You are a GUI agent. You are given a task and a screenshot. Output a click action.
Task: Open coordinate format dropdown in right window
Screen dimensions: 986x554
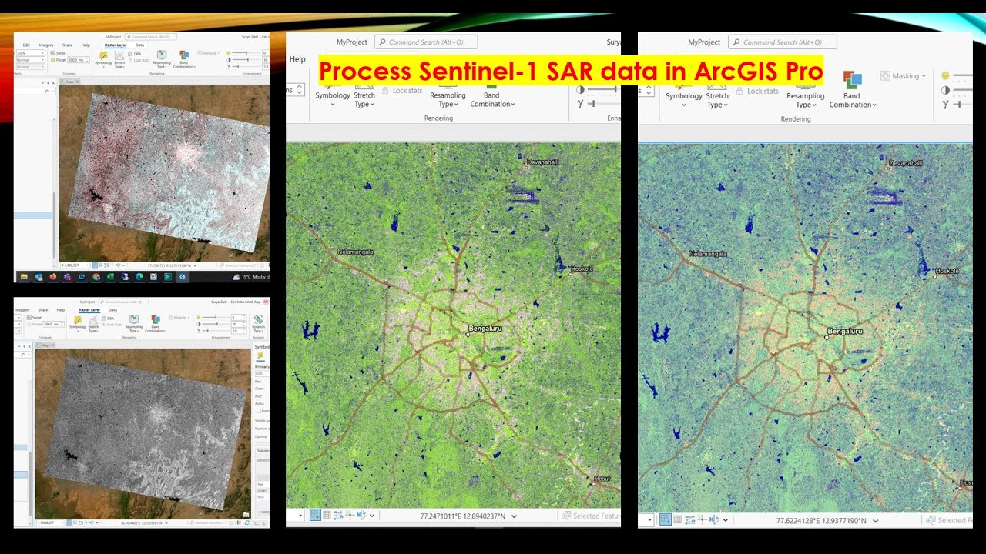pyautogui.click(x=875, y=520)
